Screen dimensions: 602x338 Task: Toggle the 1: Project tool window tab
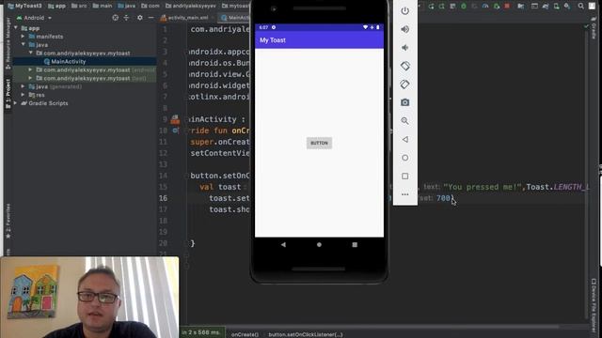point(8,93)
